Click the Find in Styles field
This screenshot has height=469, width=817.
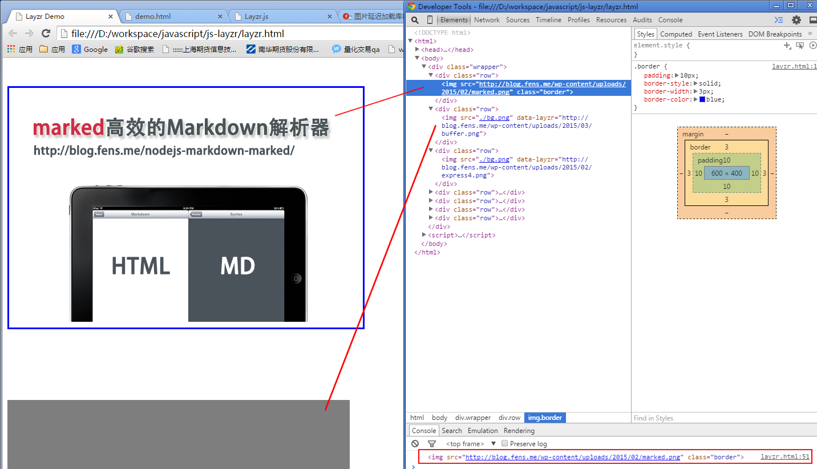click(723, 418)
